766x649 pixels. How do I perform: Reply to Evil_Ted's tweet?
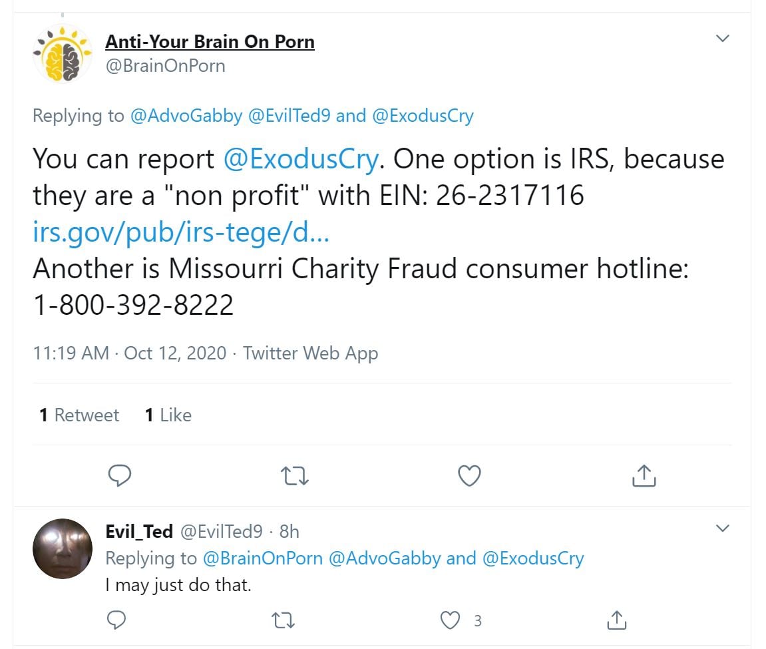(x=117, y=620)
